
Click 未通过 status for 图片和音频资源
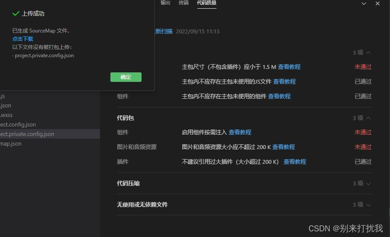click(x=363, y=147)
